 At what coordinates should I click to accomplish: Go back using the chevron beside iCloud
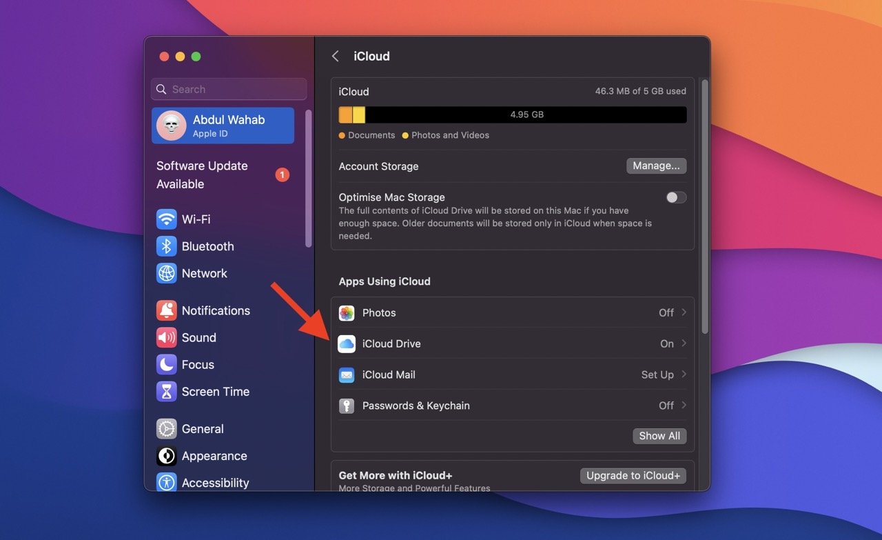pyautogui.click(x=336, y=57)
